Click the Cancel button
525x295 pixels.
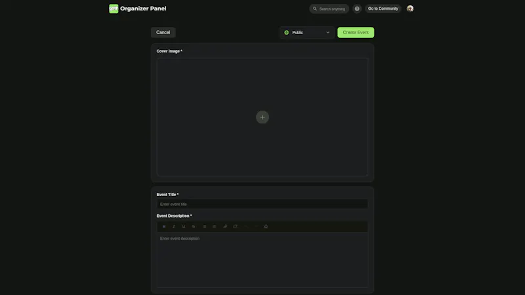(163, 32)
